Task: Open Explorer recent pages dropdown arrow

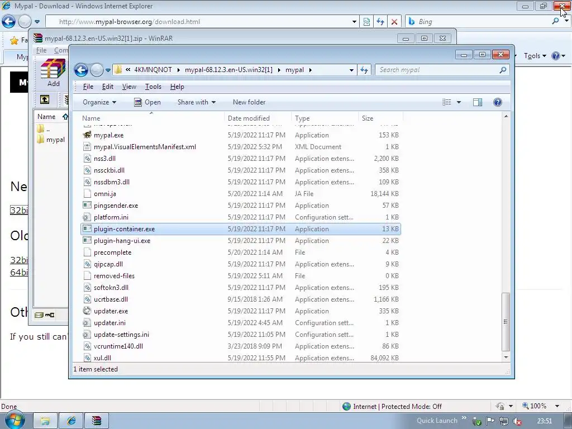Action: [x=108, y=70]
